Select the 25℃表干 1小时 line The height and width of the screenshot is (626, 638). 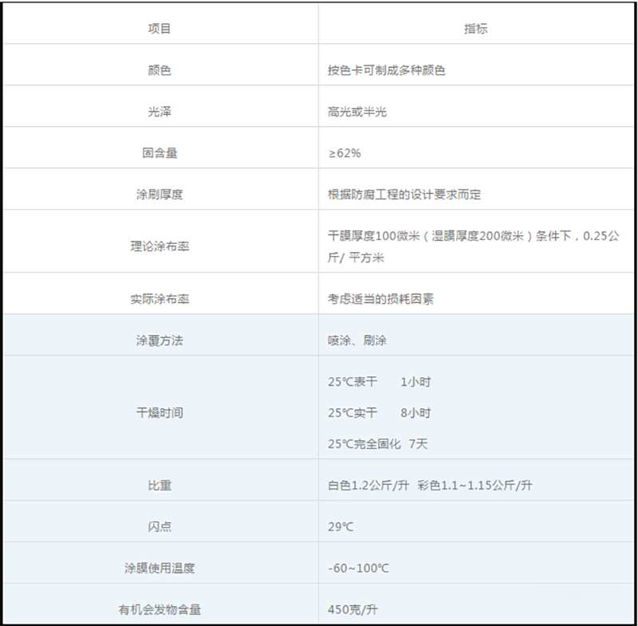coord(379,382)
